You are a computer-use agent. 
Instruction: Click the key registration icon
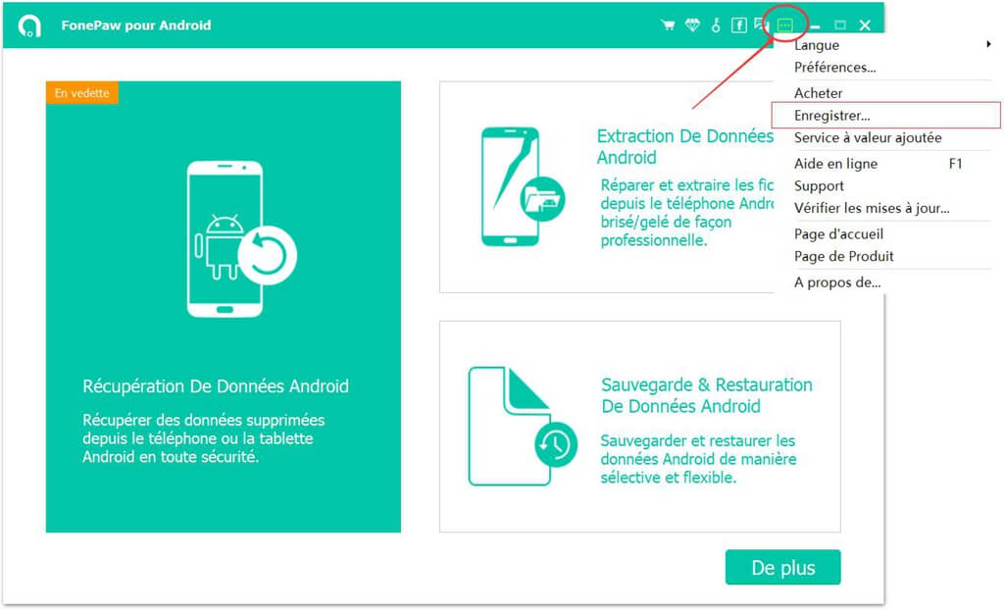[716, 25]
